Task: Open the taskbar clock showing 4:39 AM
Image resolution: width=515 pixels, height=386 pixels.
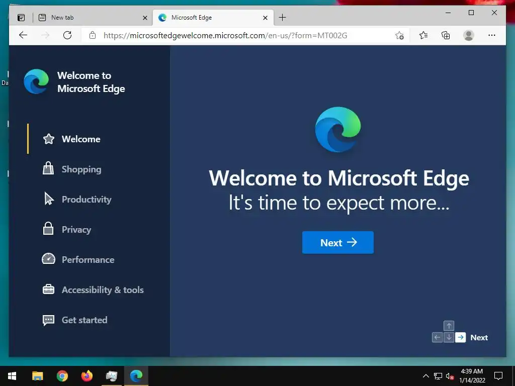Action: coord(472,376)
